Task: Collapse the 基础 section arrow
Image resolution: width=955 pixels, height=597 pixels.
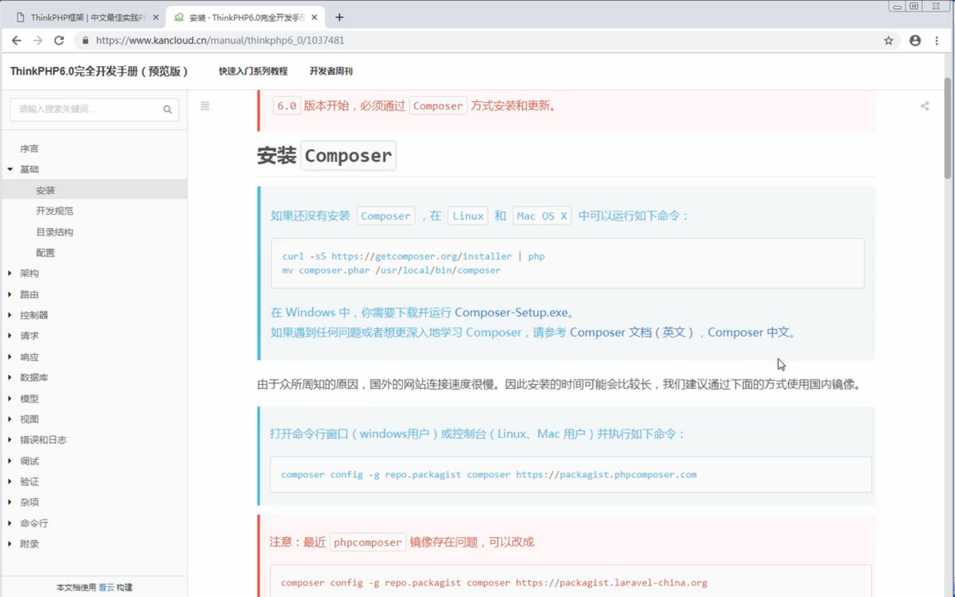Action: click(10, 169)
